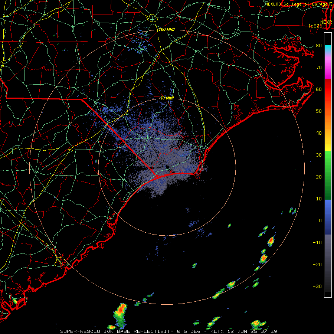Select the 0 value on the dBZ scale
This screenshot has width=334, height=334.
coord(320,221)
